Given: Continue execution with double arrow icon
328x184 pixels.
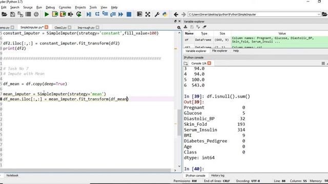Looking at the screenshot, I should pos(121,14).
